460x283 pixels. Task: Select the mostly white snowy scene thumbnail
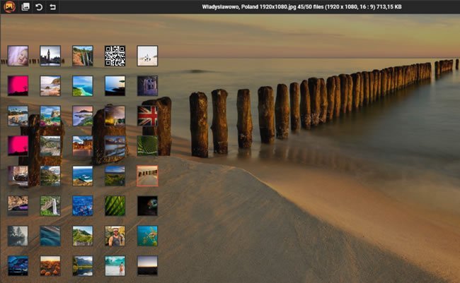click(x=147, y=56)
